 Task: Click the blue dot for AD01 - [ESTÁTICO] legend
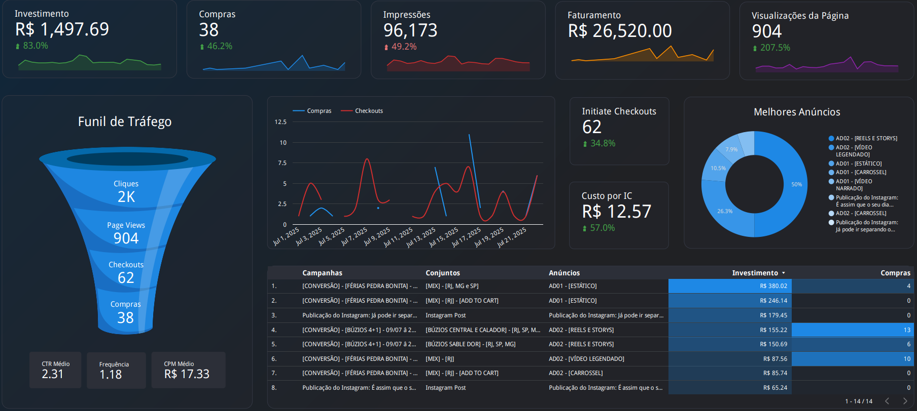(831, 163)
